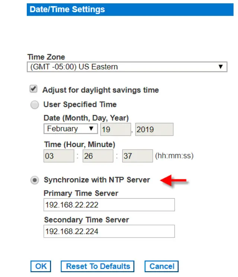Click the year field showing 2019
Screen dimensions: 238x277
pyautogui.click(x=154, y=129)
